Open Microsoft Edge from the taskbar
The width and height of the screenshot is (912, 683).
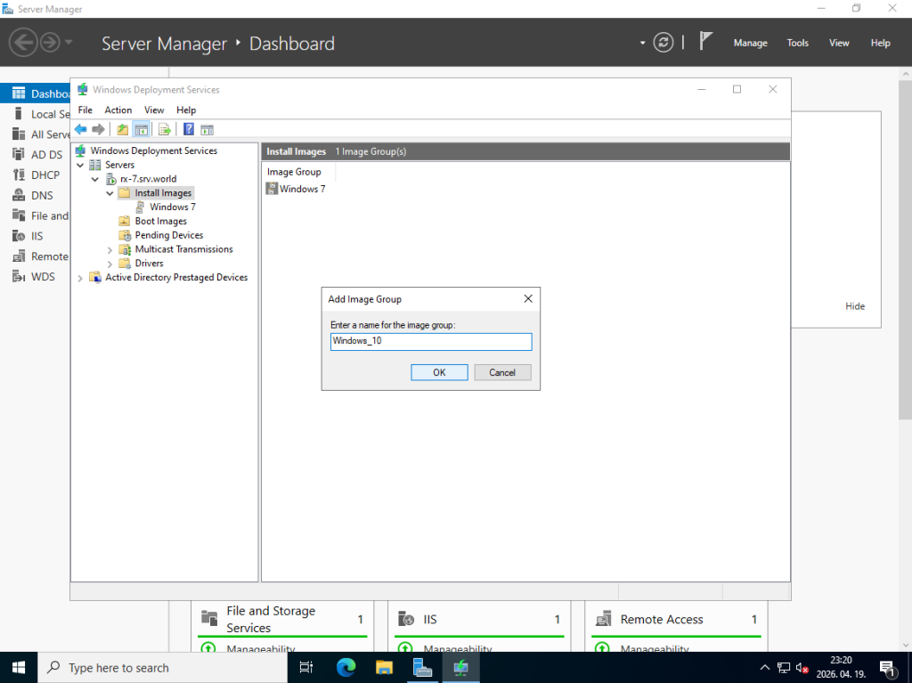click(346, 667)
